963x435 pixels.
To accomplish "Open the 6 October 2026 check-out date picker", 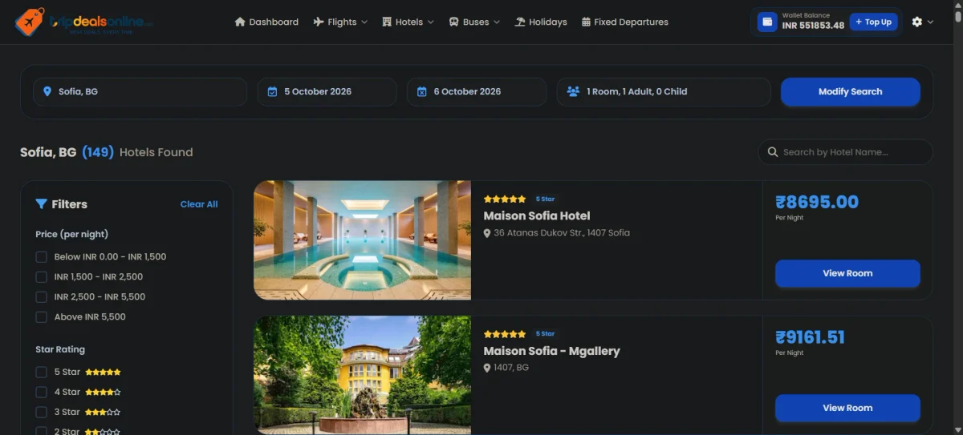I will pyautogui.click(x=477, y=91).
